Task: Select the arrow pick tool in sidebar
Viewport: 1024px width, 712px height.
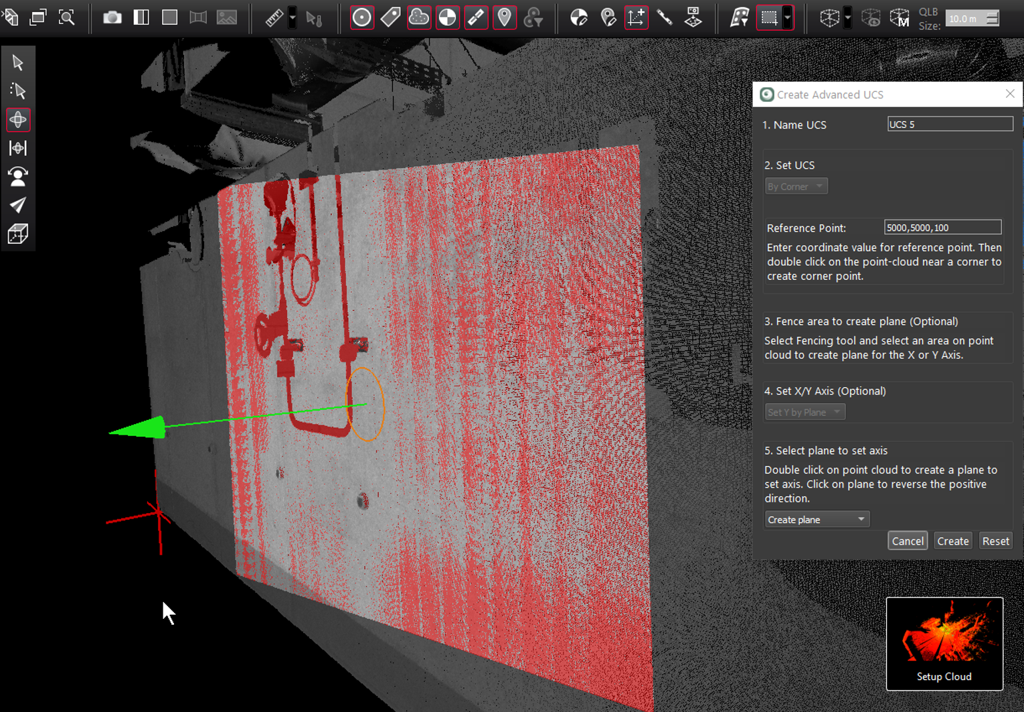Action: 18,63
